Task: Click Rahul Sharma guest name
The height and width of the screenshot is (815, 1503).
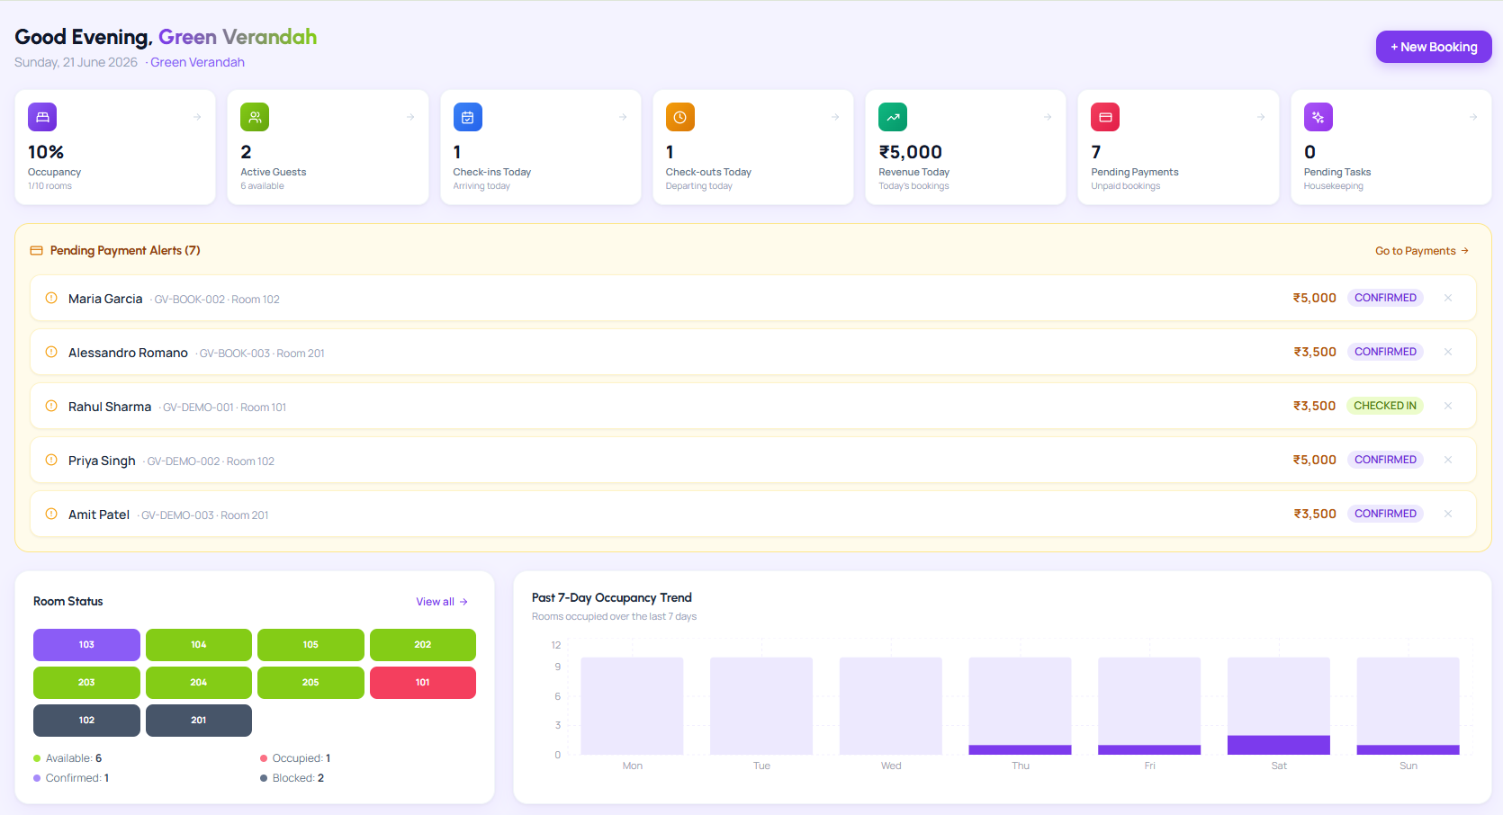Action: point(110,407)
